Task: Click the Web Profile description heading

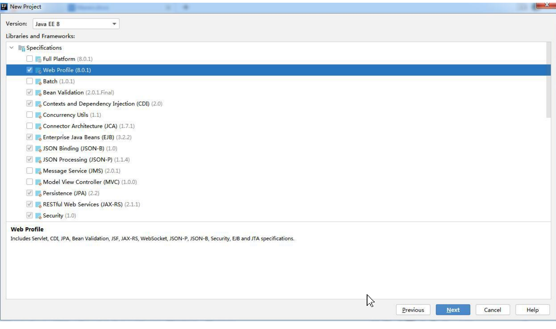Action: coord(27,229)
